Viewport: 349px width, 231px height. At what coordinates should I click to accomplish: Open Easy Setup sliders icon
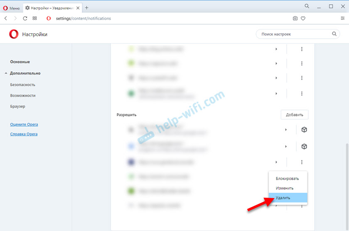342,18
